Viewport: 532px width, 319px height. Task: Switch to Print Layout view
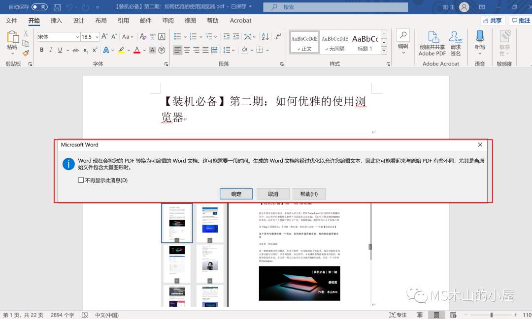436,315
